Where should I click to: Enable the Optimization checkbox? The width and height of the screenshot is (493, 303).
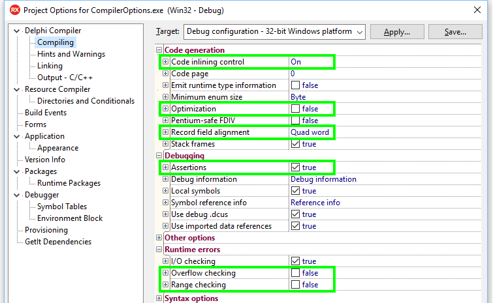(295, 109)
